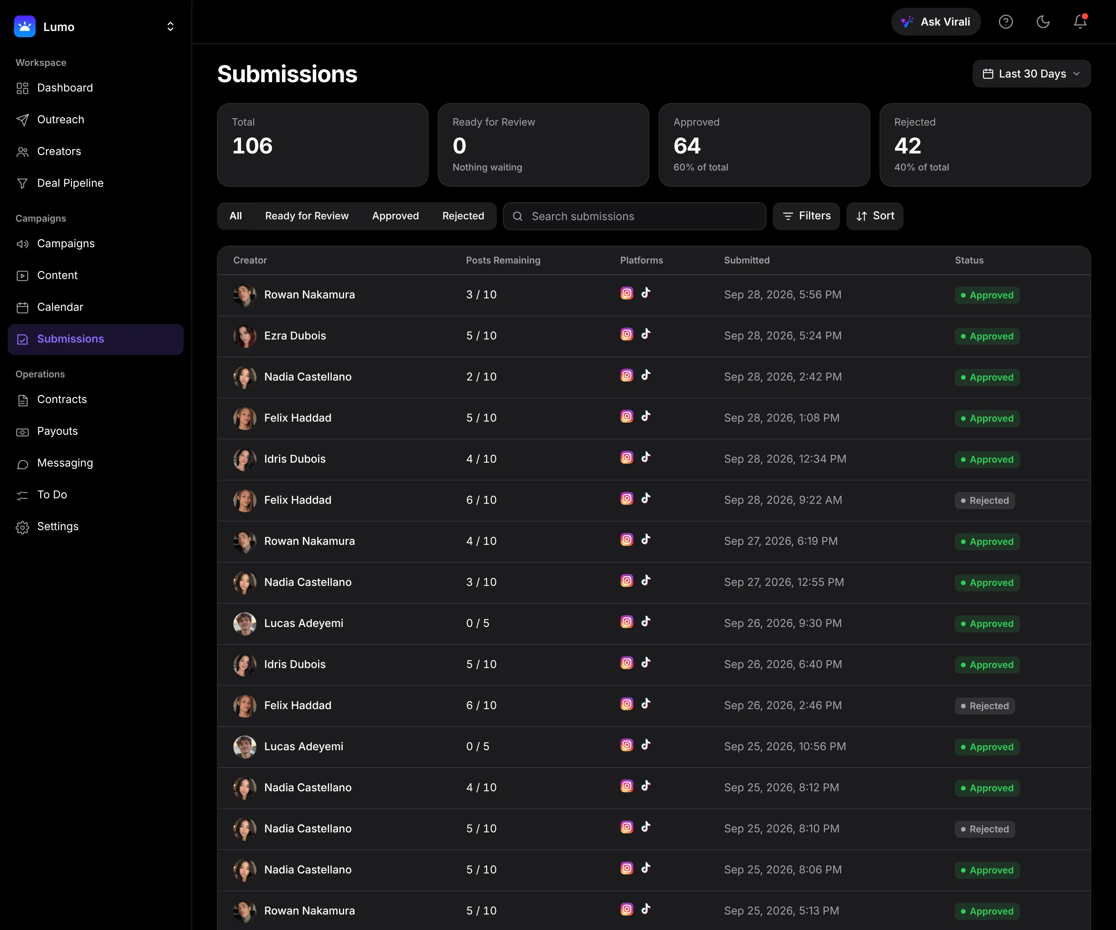Screen dimensions: 1116x930
Task: Go to Outreach in the sidebar
Action: click(x=96, y=120)
